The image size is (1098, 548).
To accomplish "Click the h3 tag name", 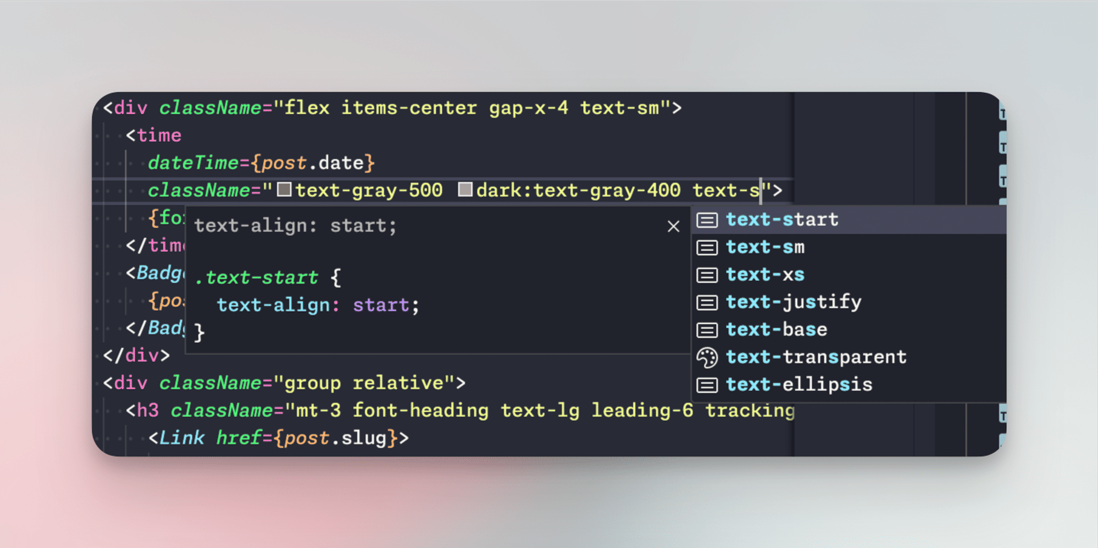I will 148,411.
